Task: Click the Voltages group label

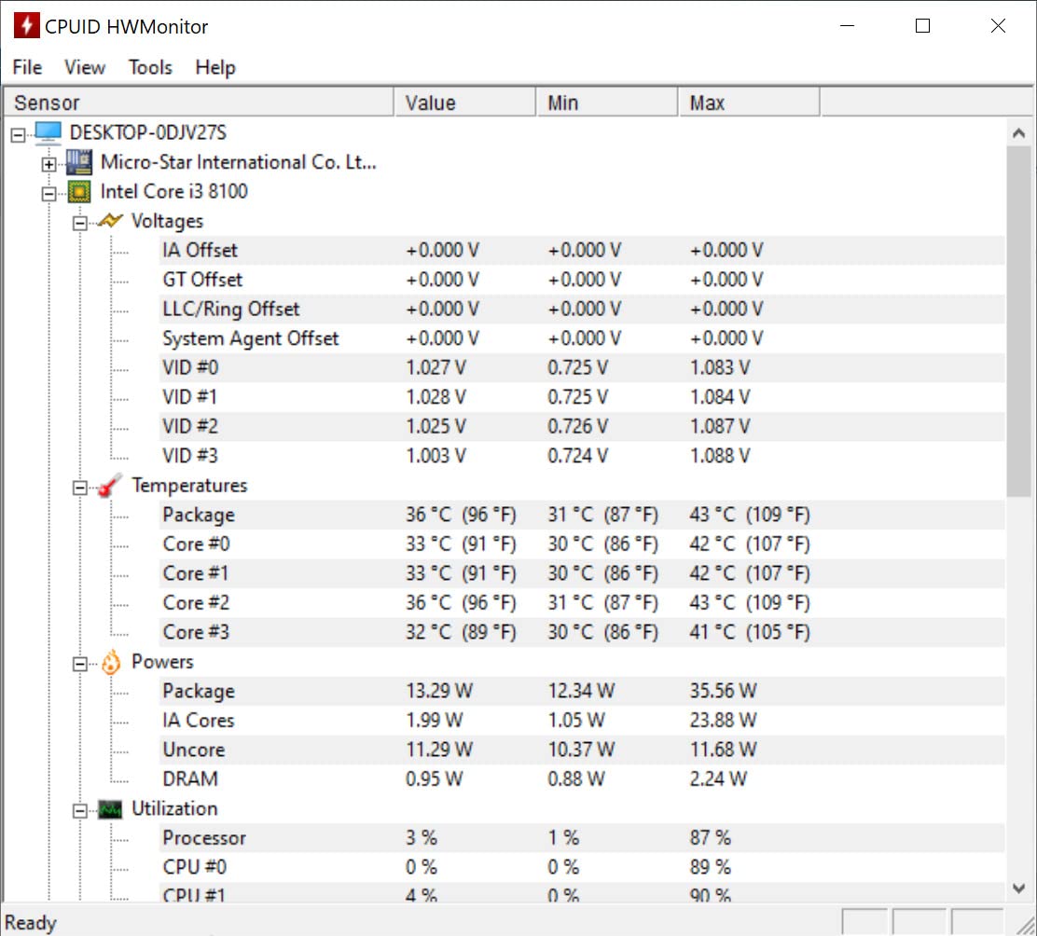Action: tap(167, 222)
